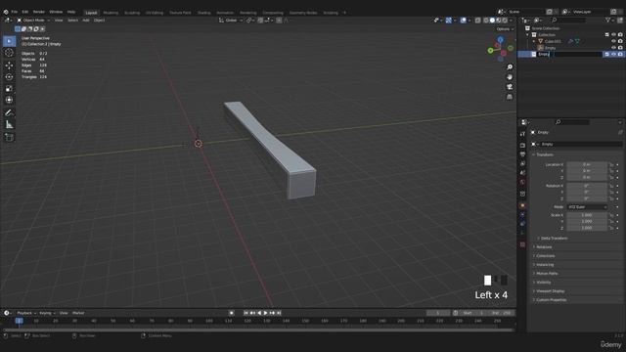Switch perspective/orthographic grid icon

[x=510, y=97]
